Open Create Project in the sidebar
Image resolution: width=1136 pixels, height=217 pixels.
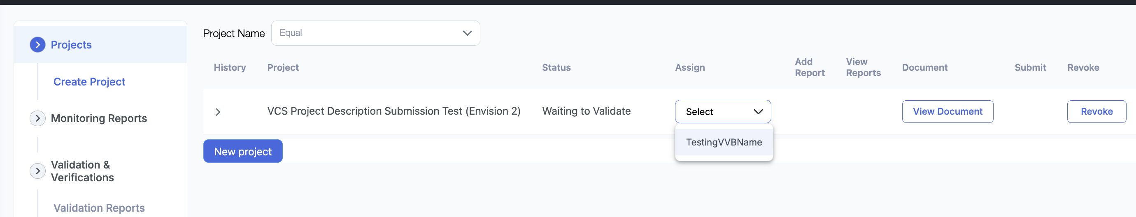[89, 82]
